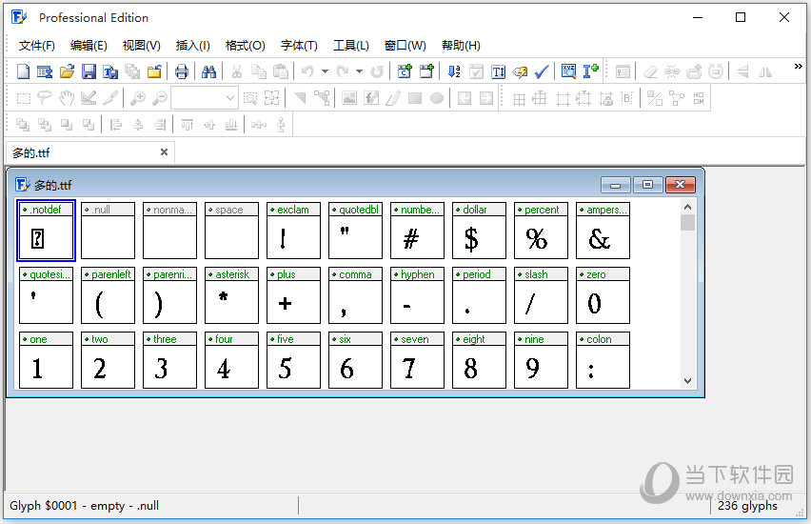The width and height of the screenshot is (811, 524).
Task: Open the 字体(T) menu
Action: (x=299, y=45)
